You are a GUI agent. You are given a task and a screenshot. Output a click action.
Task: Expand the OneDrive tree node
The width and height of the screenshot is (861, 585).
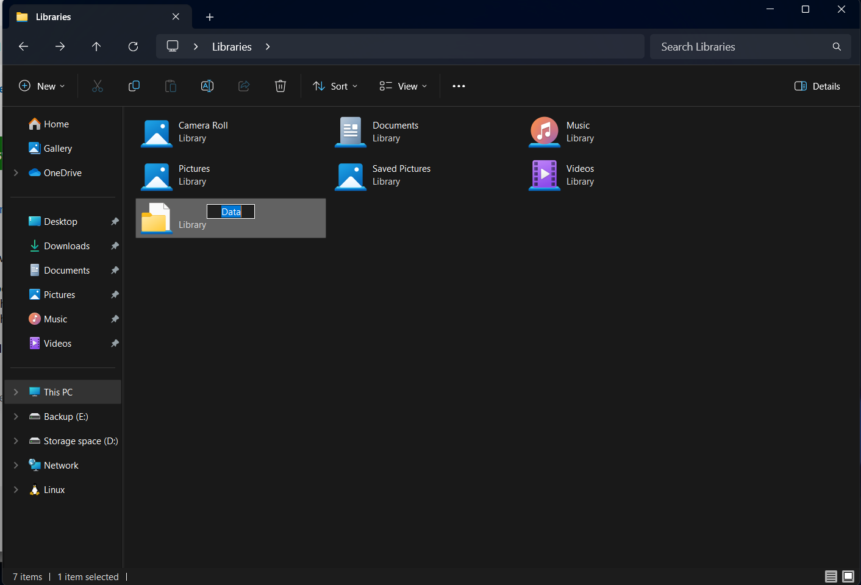[x=16, y=172]
